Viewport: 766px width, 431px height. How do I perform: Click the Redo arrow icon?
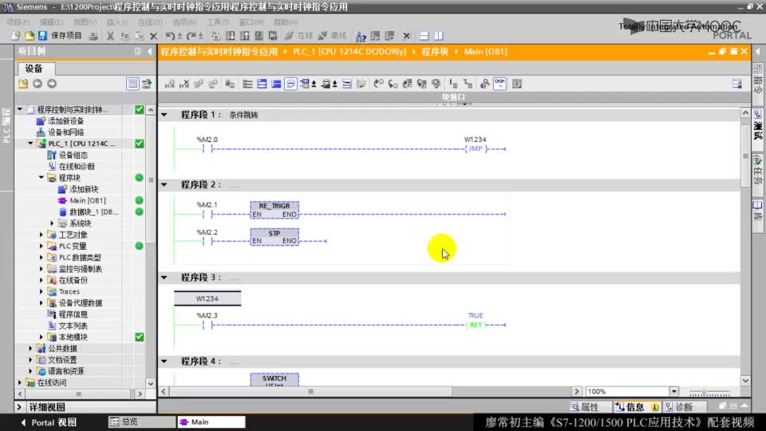[x=191, y=36]
